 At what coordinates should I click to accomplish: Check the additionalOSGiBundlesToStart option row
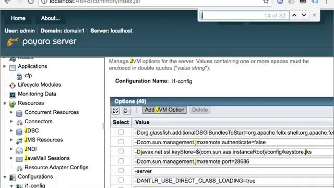click(x=121, y=132)
